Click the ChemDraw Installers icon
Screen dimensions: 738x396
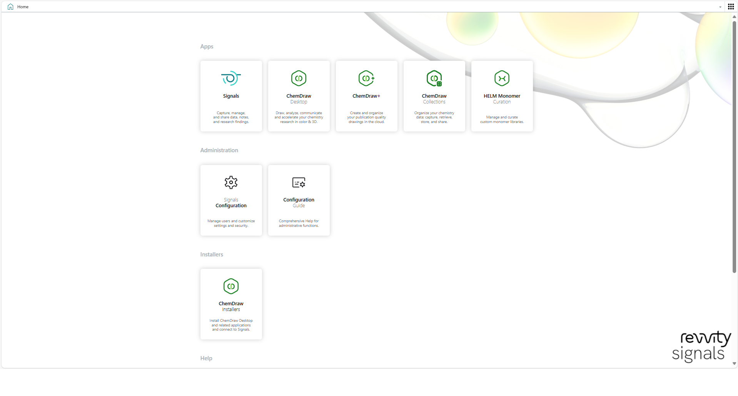click(x=231, y=286)
